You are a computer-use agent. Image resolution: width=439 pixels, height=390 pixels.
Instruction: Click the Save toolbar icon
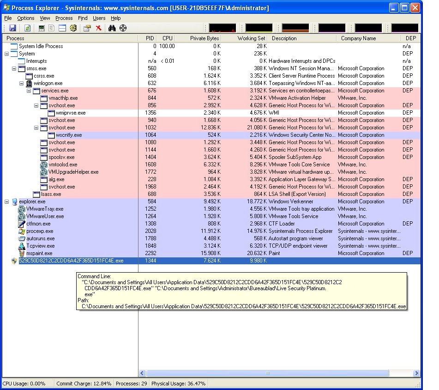tap(12, 28)
